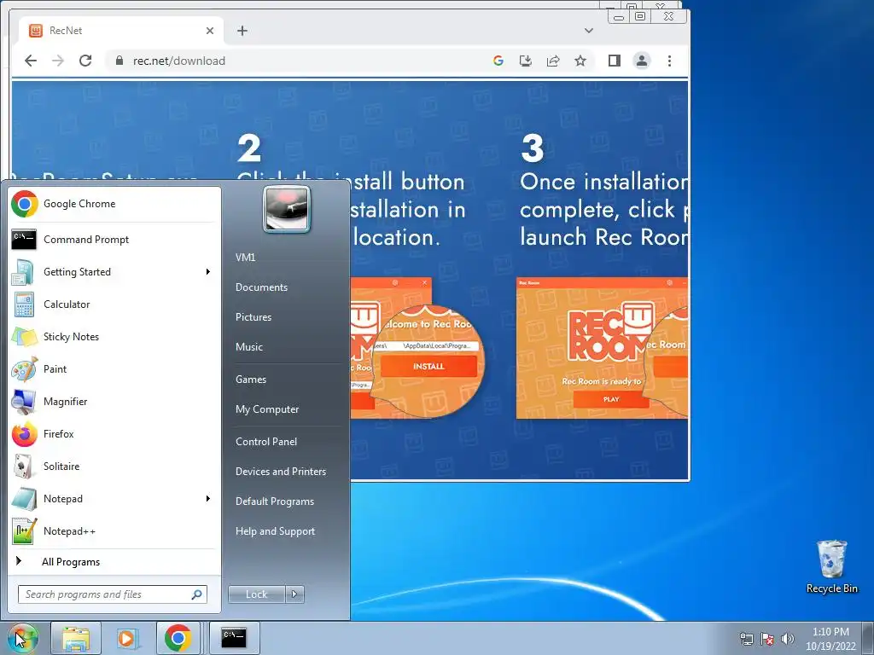Reload the rec.net page

point(85,61)
